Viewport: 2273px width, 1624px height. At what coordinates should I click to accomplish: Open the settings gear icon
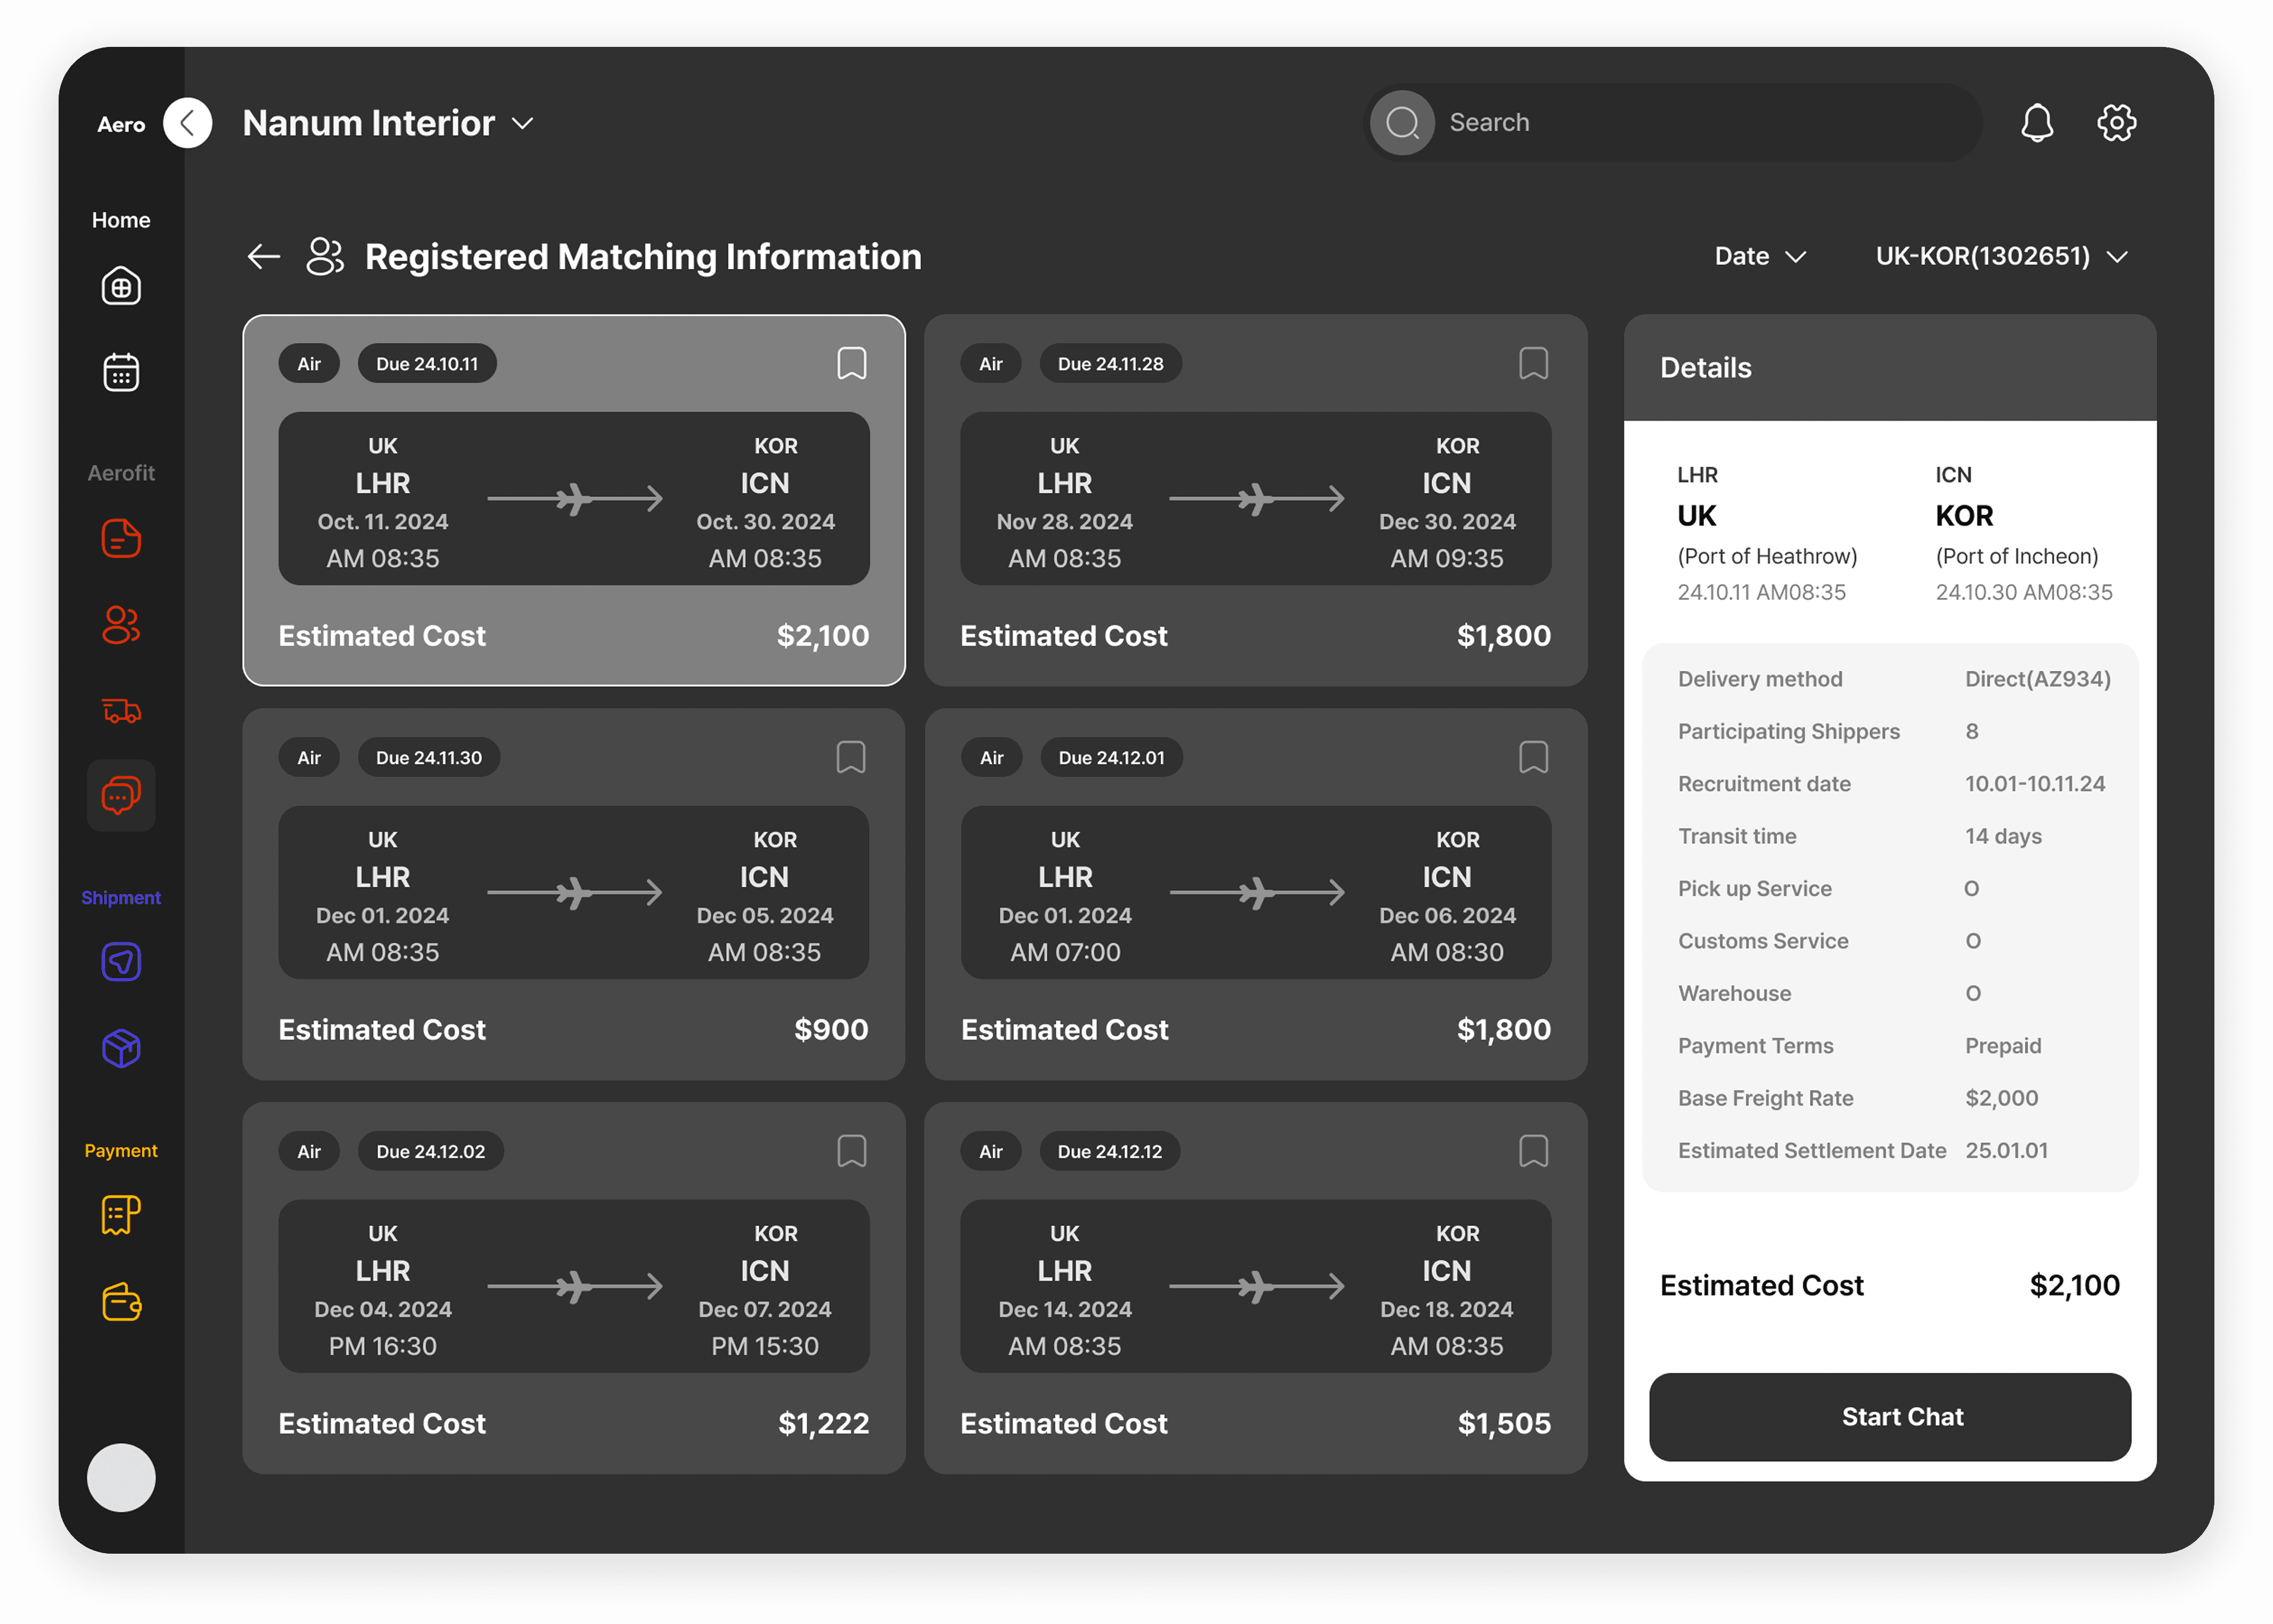point(2116,123)
